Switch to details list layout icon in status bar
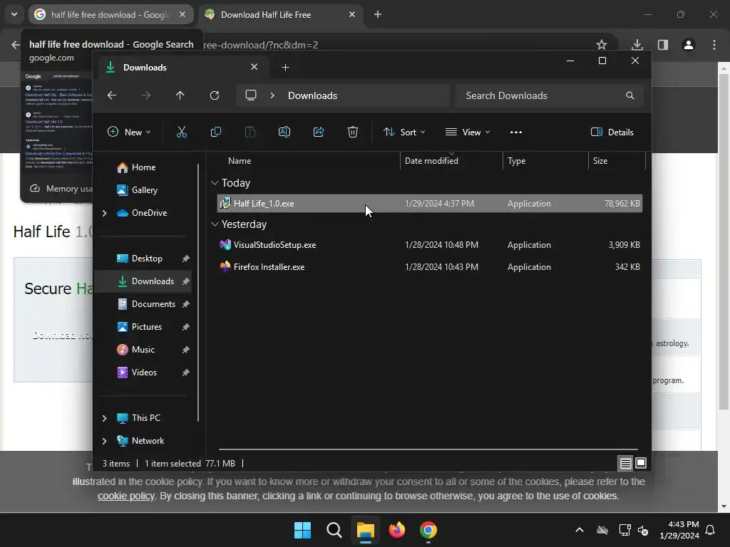The width and height of the screenshot is (730, 547). pos(625,463)
